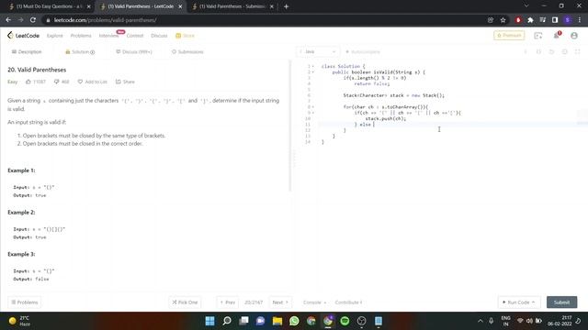Screen dimensions: 588x330
Task: Click Add to List
Action: [92, 82]
